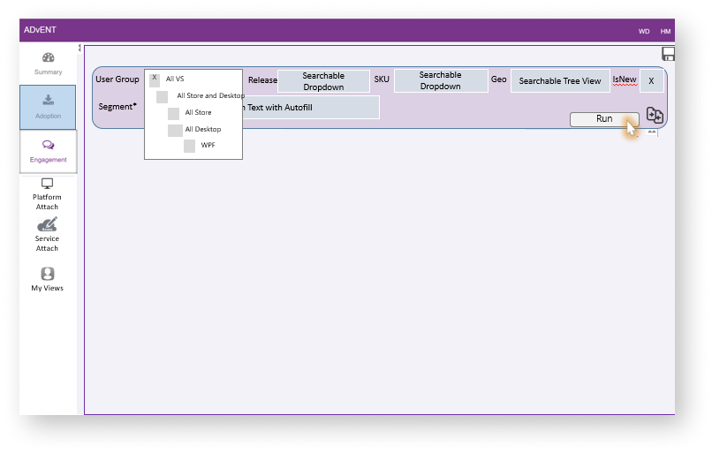Toggle the IsNew X checkbox
712x453 pixels.
651,81
